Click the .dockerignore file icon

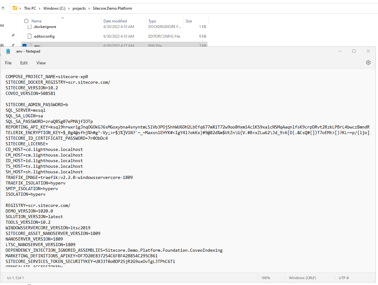point(30,27)
